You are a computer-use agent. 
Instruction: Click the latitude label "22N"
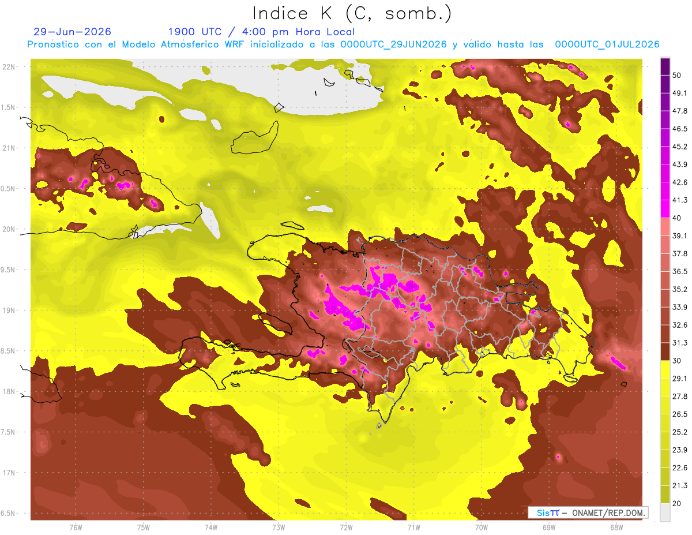pyautogui.click(x=10, y=66)
